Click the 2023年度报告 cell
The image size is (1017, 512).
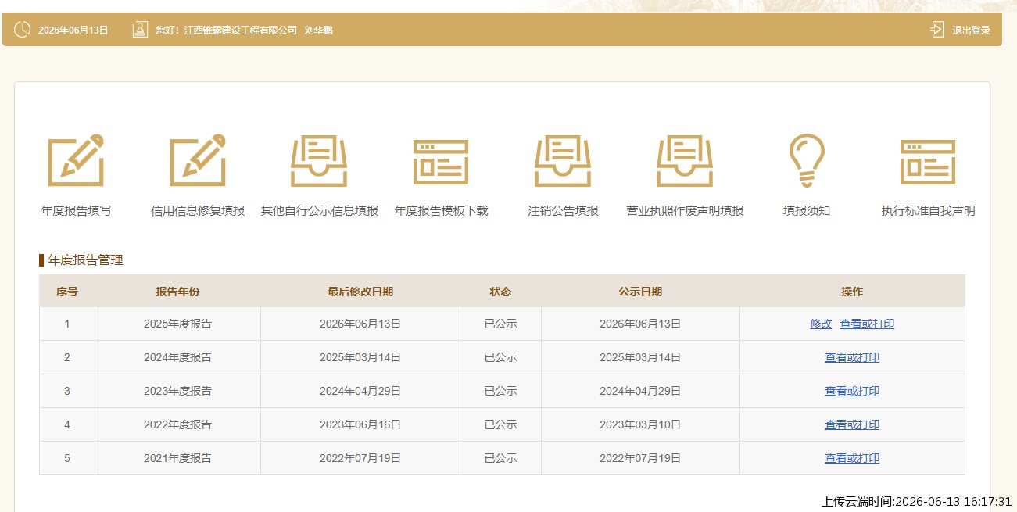click(x=177, y=391)
